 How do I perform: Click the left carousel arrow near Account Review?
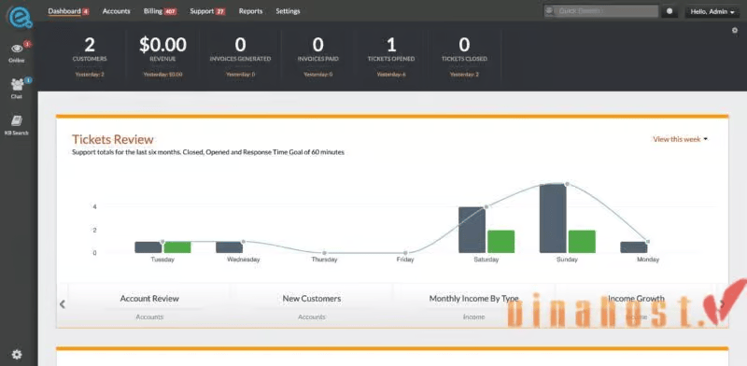pyautogui.click(x=62, y=304)
